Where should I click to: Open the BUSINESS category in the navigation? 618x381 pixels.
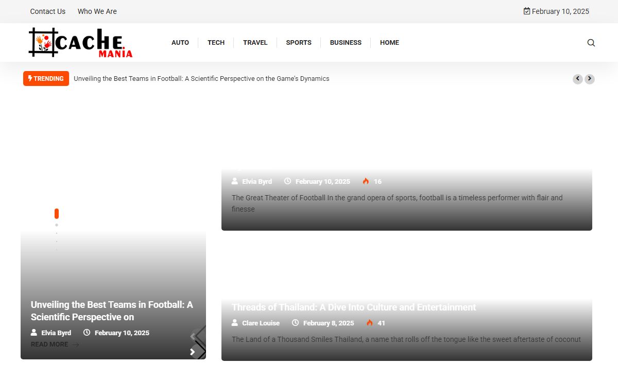click(x=346, y=43)
